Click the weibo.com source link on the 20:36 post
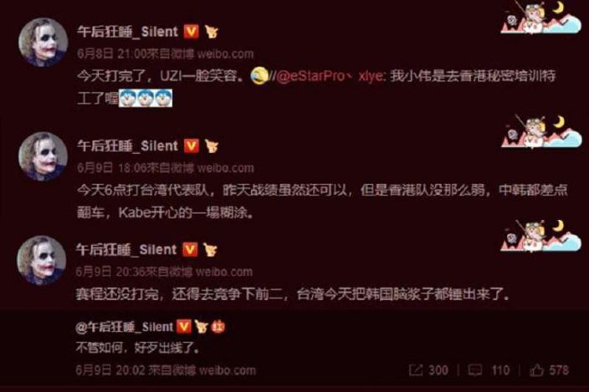 [223, 272]
